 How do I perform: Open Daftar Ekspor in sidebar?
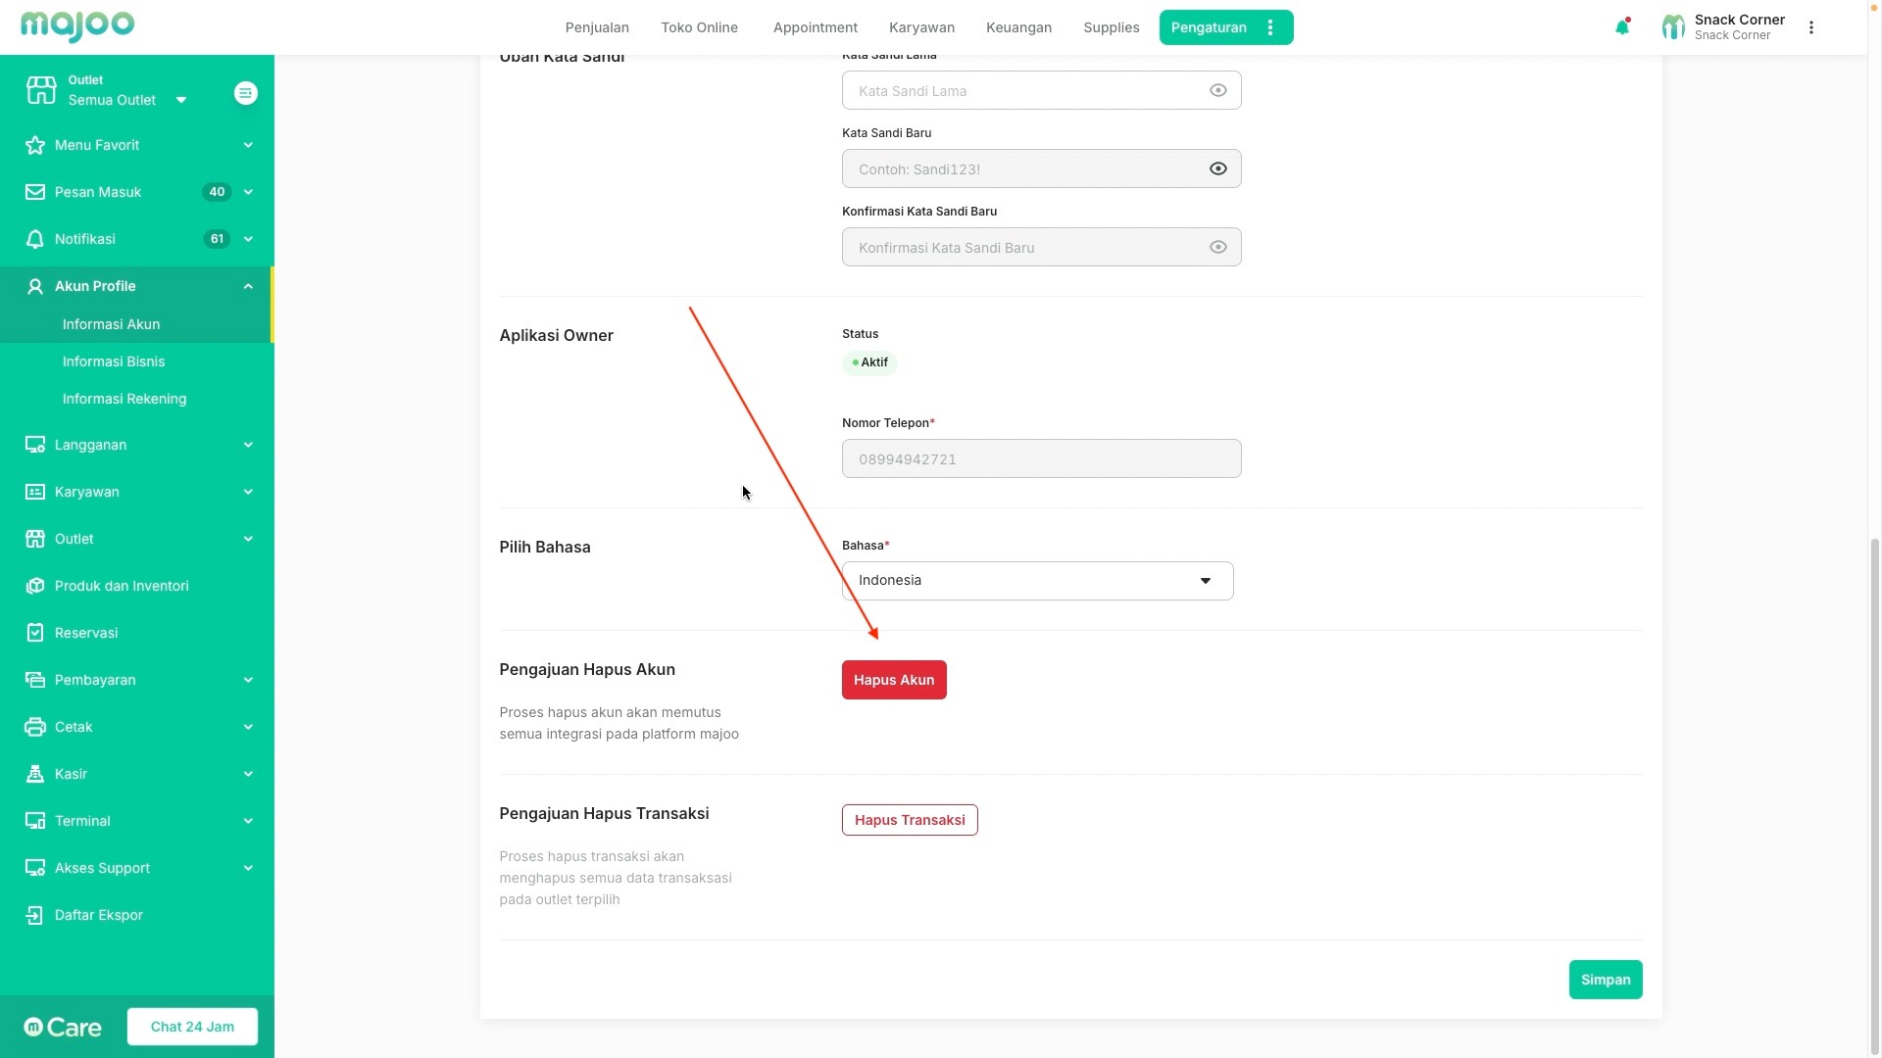(98, 915)
